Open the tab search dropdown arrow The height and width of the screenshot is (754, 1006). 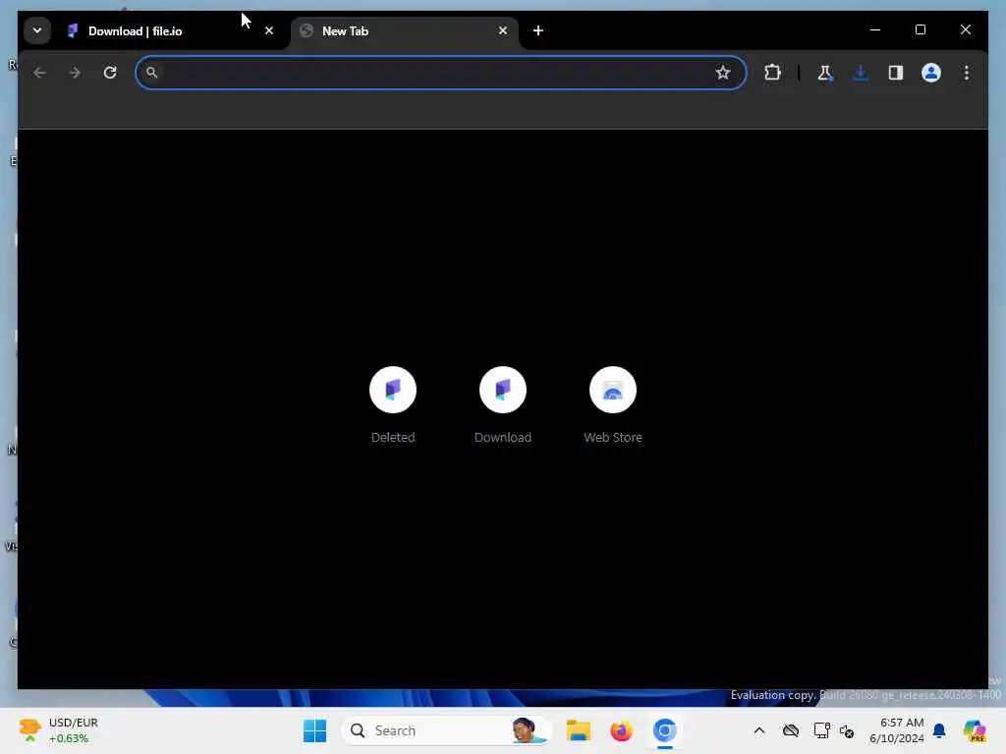(x=37, y=30)
